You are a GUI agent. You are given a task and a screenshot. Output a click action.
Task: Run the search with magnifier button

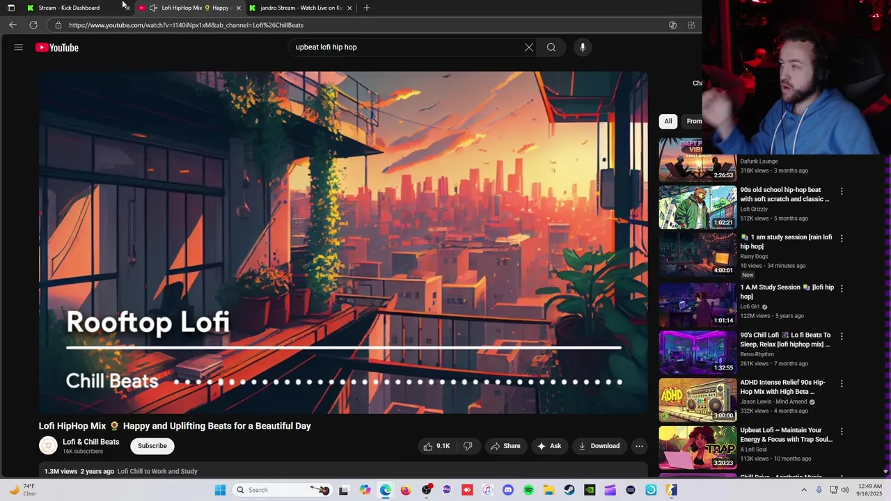[551, 47]
